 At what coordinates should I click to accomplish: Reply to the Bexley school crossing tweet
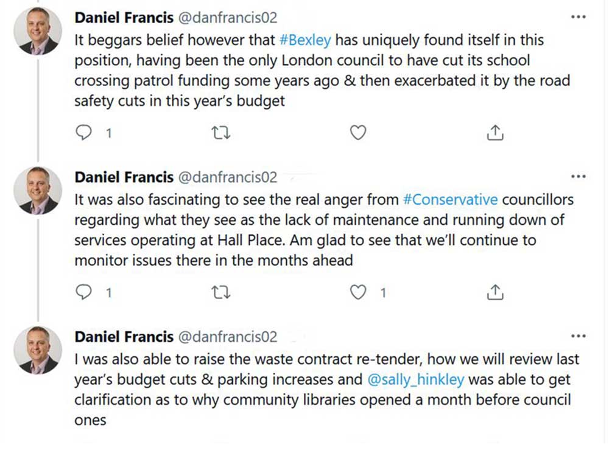83,133
